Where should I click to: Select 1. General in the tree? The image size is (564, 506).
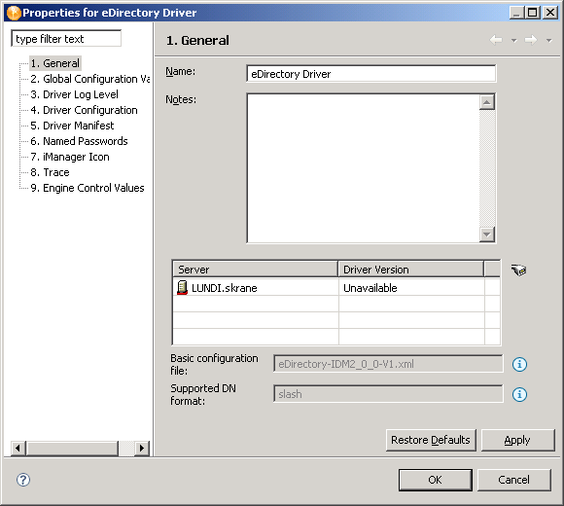pos(55,63)
